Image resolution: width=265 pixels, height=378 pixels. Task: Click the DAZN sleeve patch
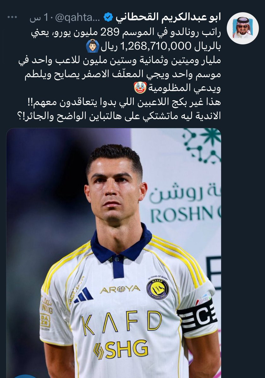click(x=45, y=320)
